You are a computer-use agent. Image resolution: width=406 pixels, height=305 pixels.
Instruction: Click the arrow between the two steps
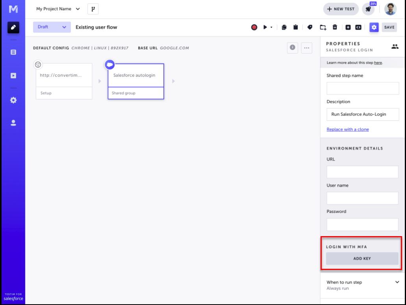100,81
